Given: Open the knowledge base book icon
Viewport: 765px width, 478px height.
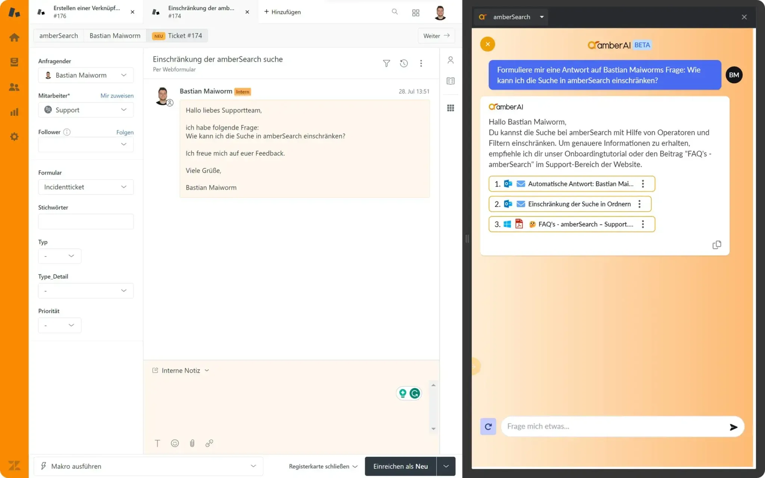Looking at the screenshot, I should coord(450,81).
